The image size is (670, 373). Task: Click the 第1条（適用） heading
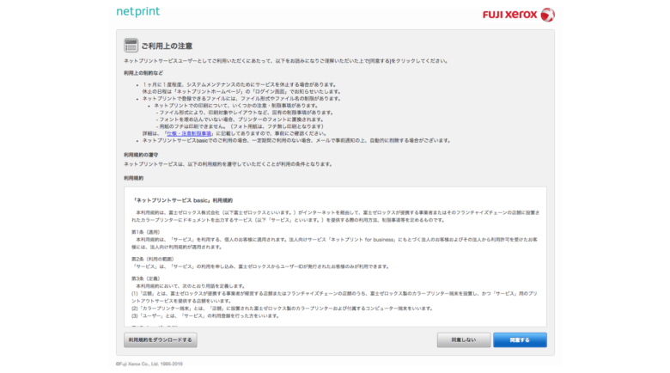point(146,232)
